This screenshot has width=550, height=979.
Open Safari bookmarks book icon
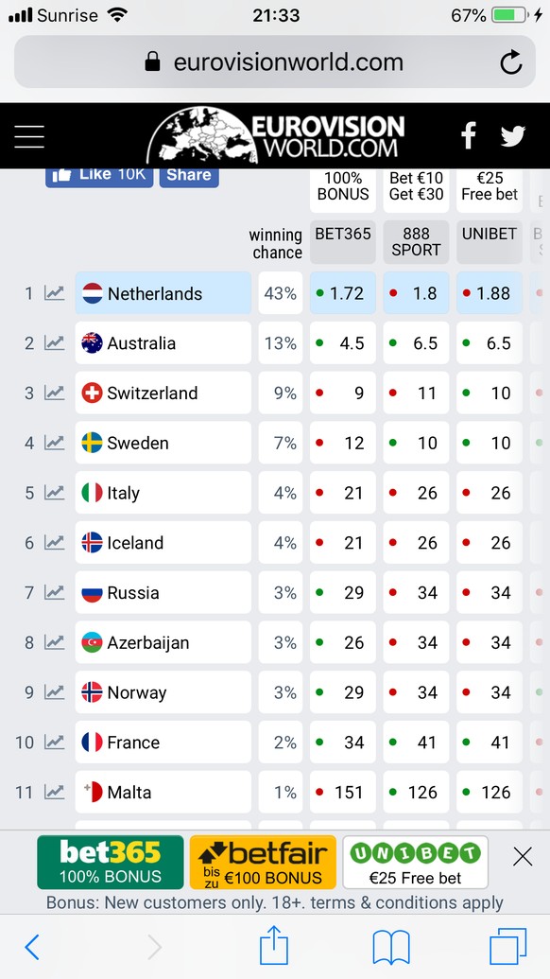click(391, 947)
